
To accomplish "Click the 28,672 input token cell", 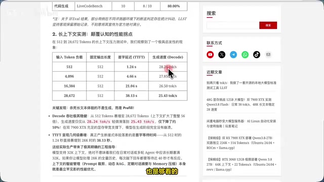I will click(x=69, y=96).
